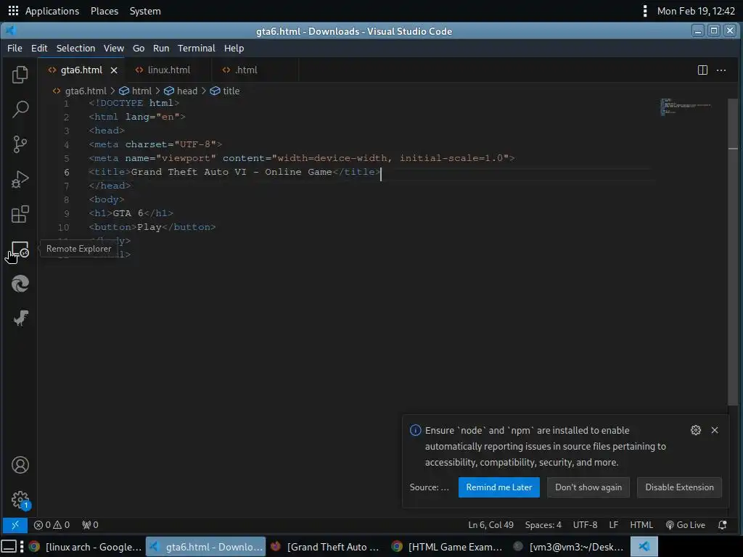Image resolution: width=743 pixels, height=557 pixels.
Task: Show errors and warnings count in status bar
Action: 52,525
